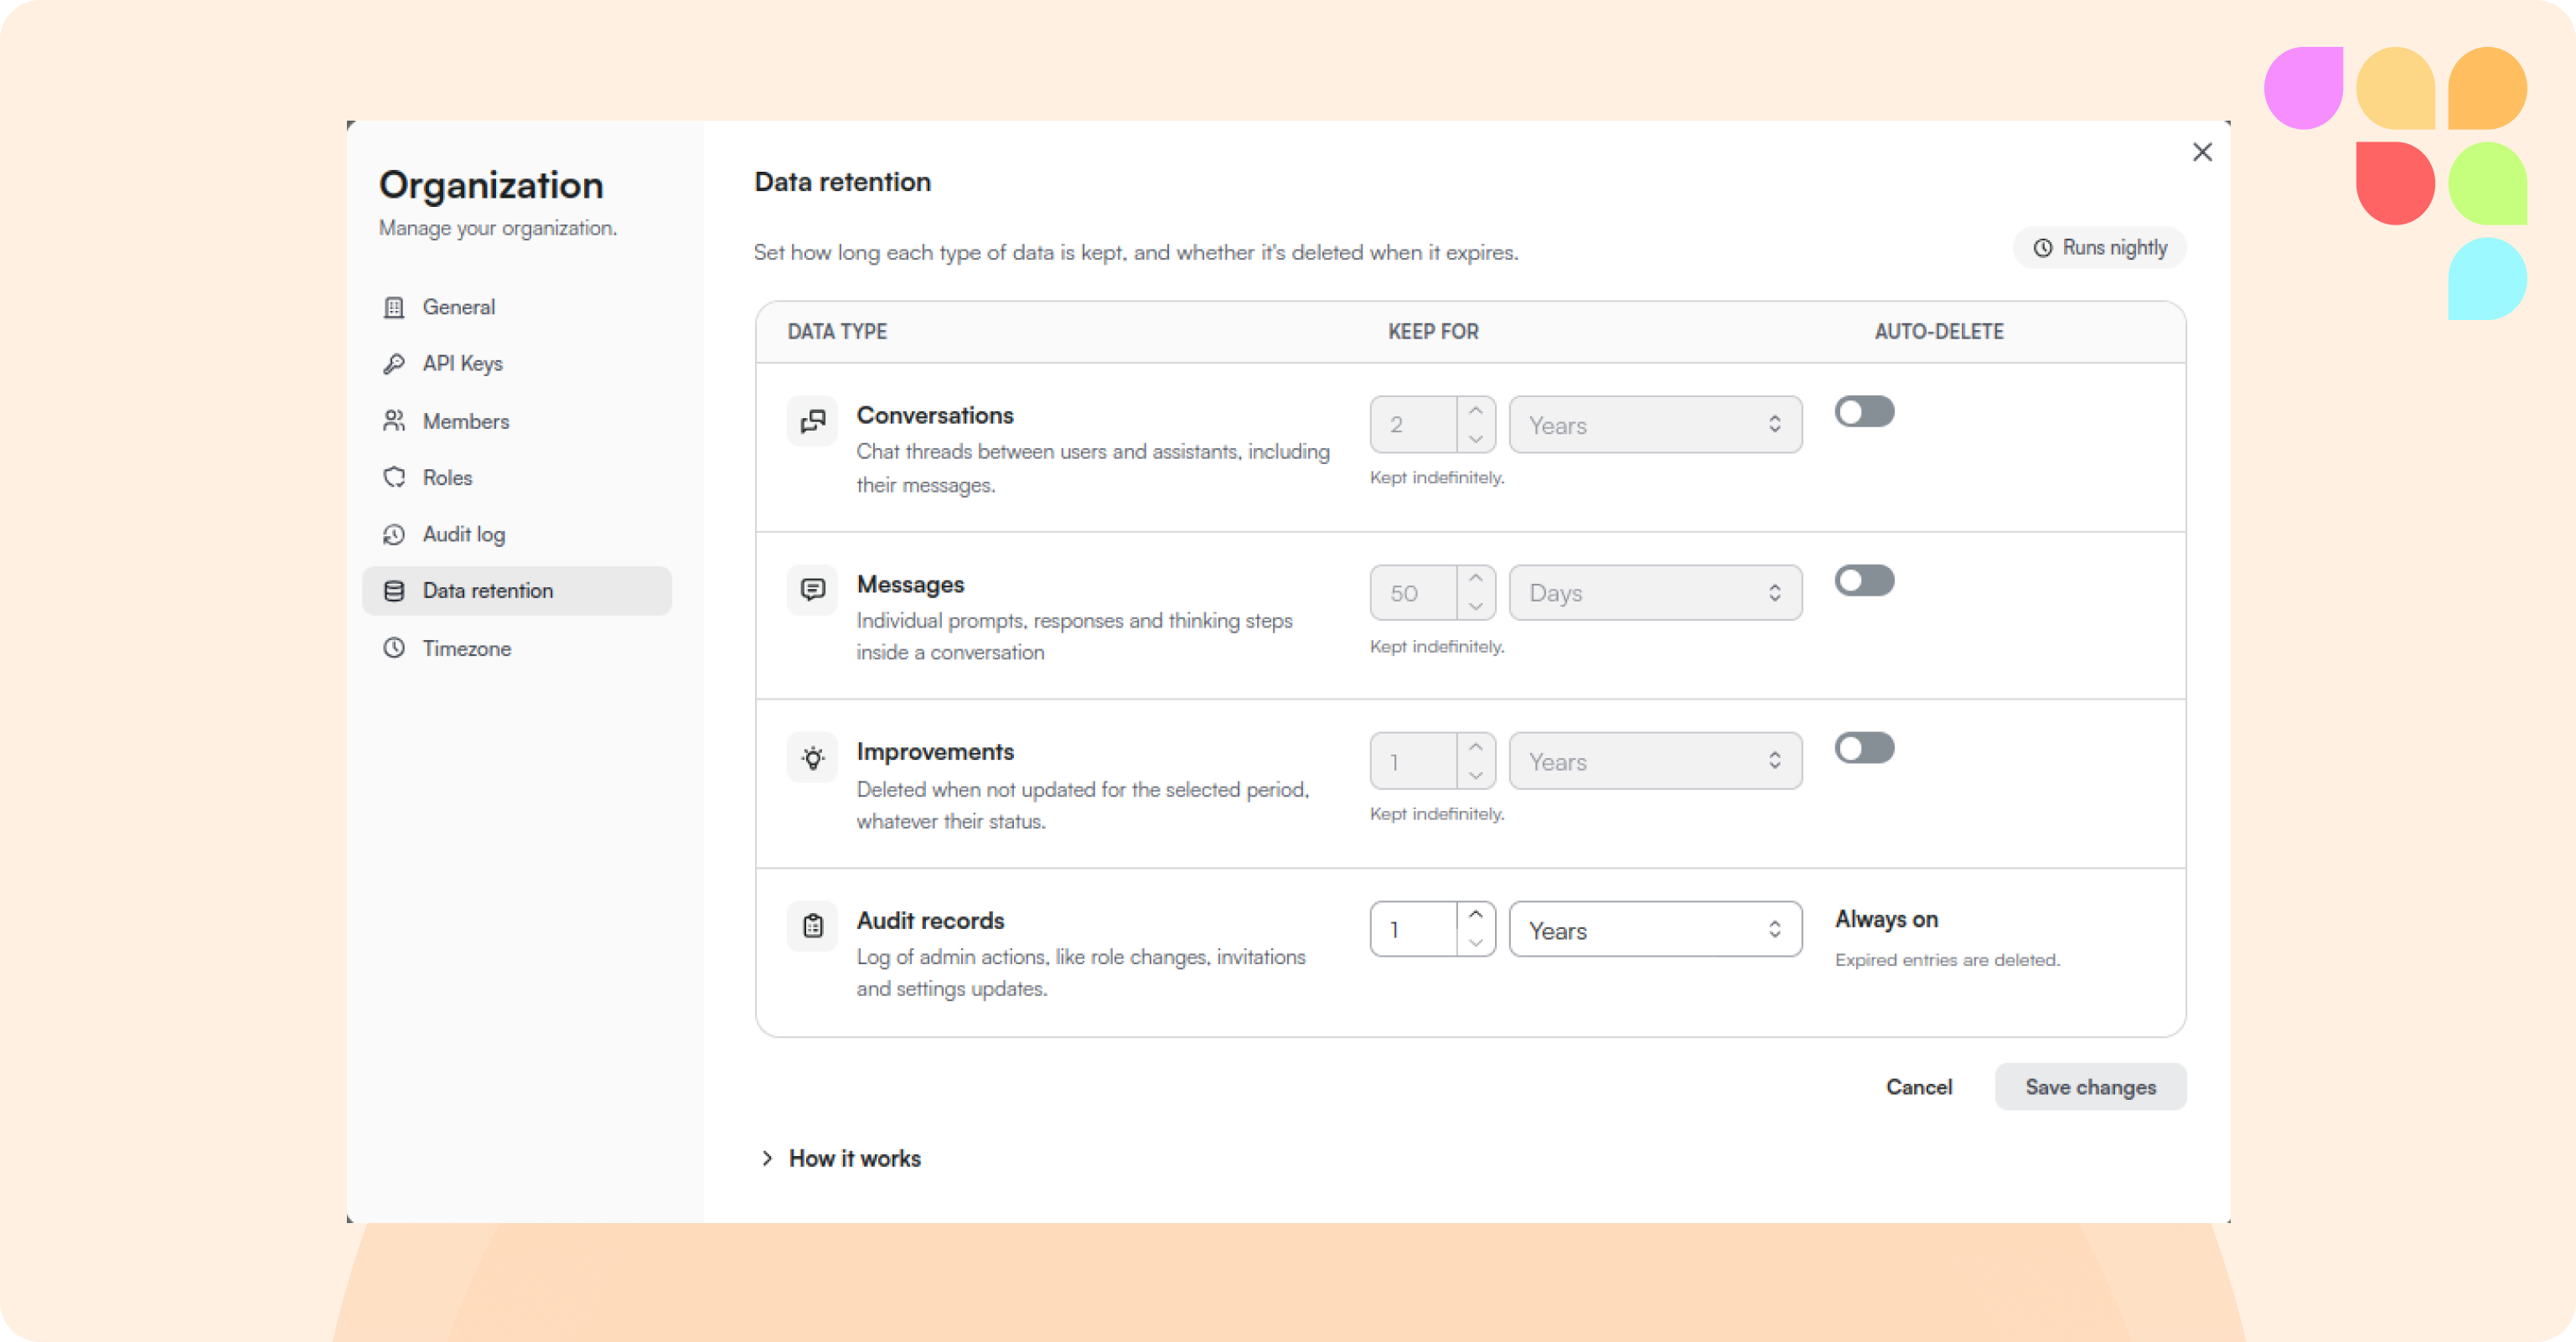Image resolution: width=2576 pixels, height=1342 pixels.
Task: Open the Improvements Years unit dropdown
Action: click(1655, 762)
